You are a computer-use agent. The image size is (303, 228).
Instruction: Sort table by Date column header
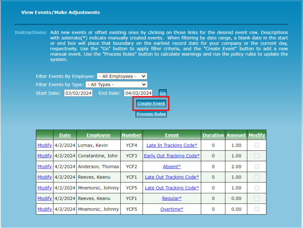tap(65, 135)
